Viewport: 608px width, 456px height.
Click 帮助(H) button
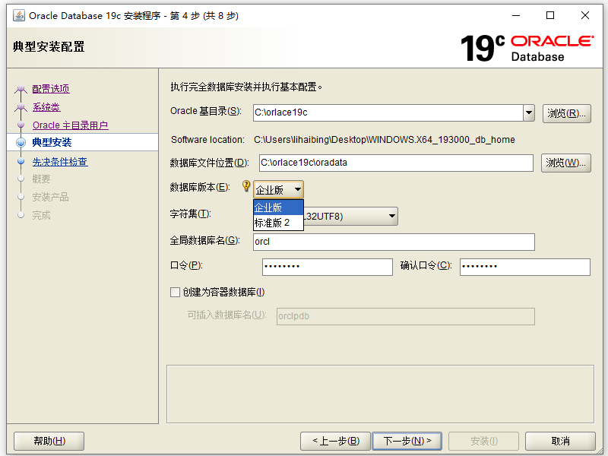point(49,441)
